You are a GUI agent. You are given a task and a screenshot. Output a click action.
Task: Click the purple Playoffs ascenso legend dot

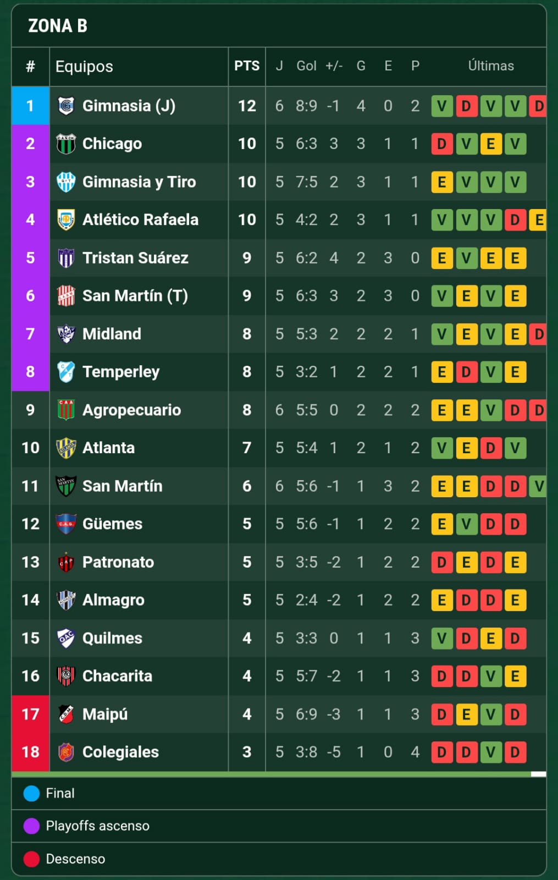[x=32, y=826]
